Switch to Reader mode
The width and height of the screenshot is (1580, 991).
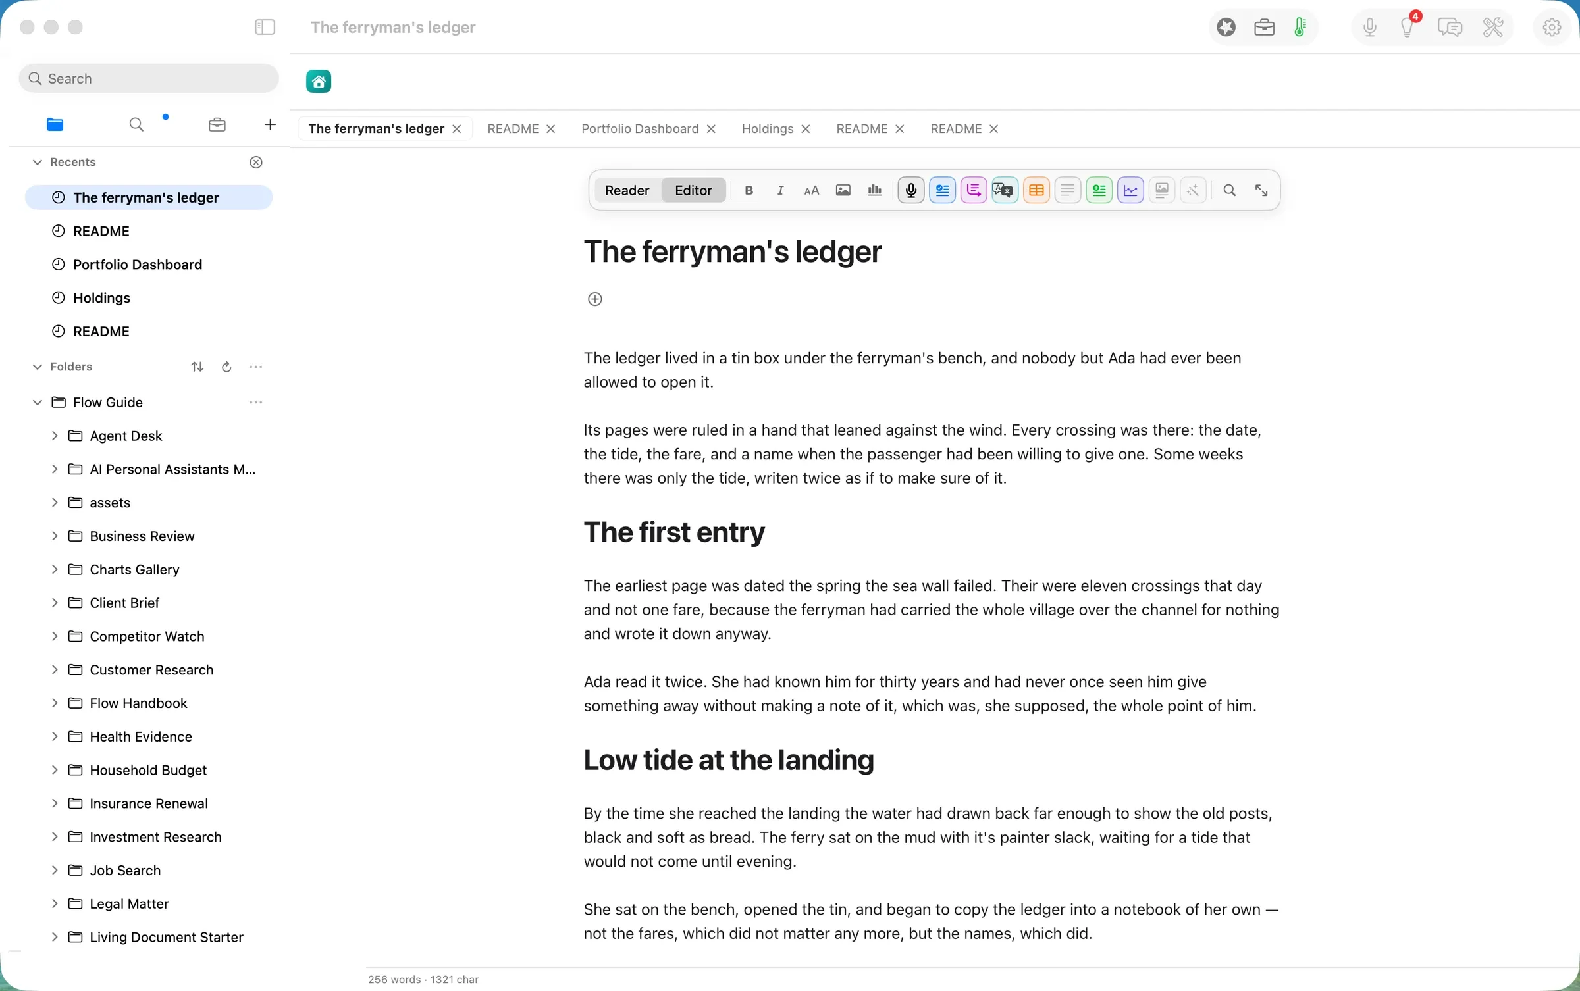tap(627, 190)
